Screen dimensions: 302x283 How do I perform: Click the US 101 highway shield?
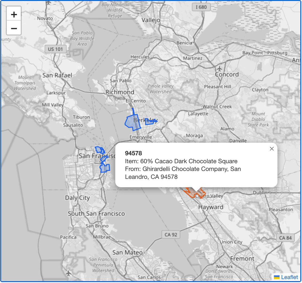point(55,49)
